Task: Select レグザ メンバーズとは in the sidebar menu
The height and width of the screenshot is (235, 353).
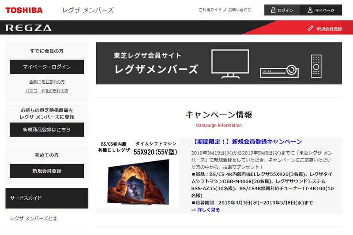Action: click(34, 218)
